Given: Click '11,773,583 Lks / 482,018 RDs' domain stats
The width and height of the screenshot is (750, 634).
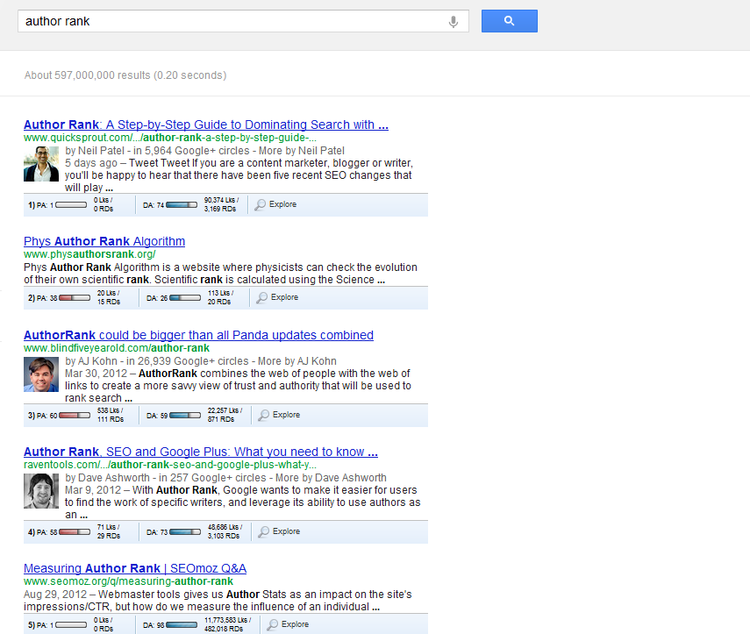Looking at the screenshot, I should [228, 624].
